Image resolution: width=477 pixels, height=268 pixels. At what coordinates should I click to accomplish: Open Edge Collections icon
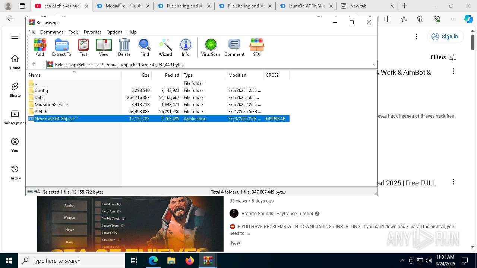420,19
